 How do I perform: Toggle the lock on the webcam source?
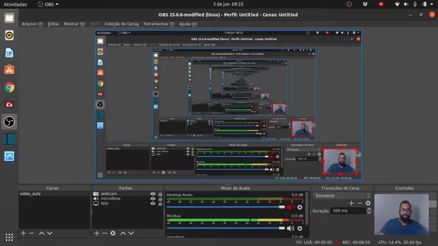point(160,193)
